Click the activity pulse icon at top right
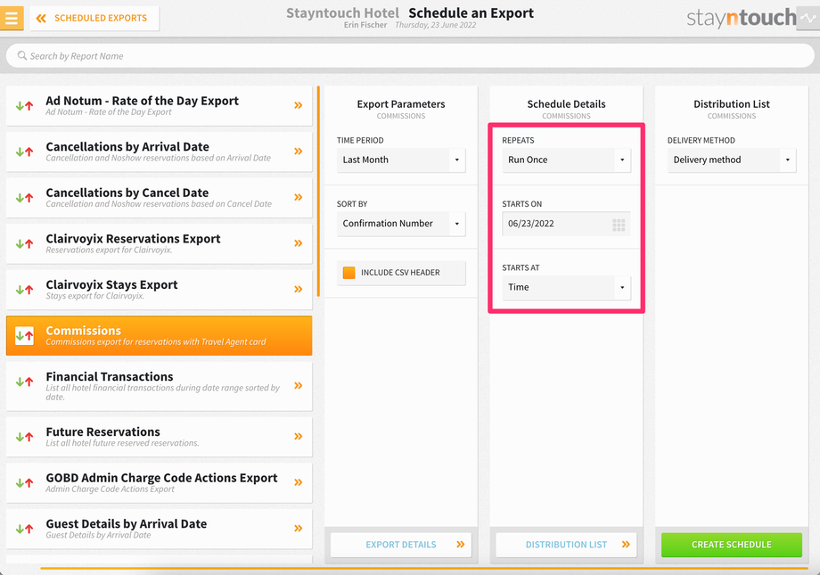 click(808, 18)
